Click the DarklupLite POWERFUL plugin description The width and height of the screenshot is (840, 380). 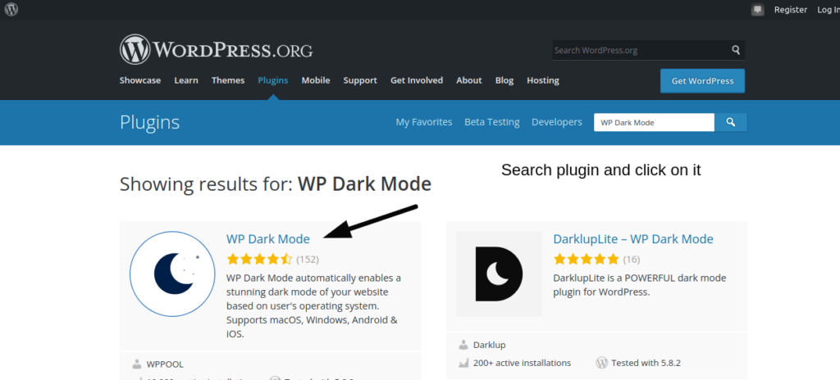pyautogui.click(x=640, y=285)
